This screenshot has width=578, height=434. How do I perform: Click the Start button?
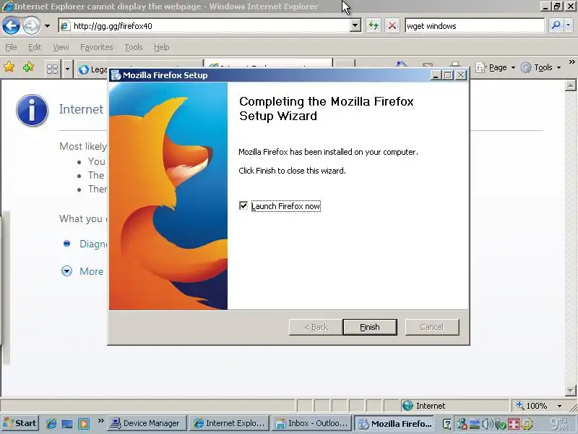pos(20,423)
